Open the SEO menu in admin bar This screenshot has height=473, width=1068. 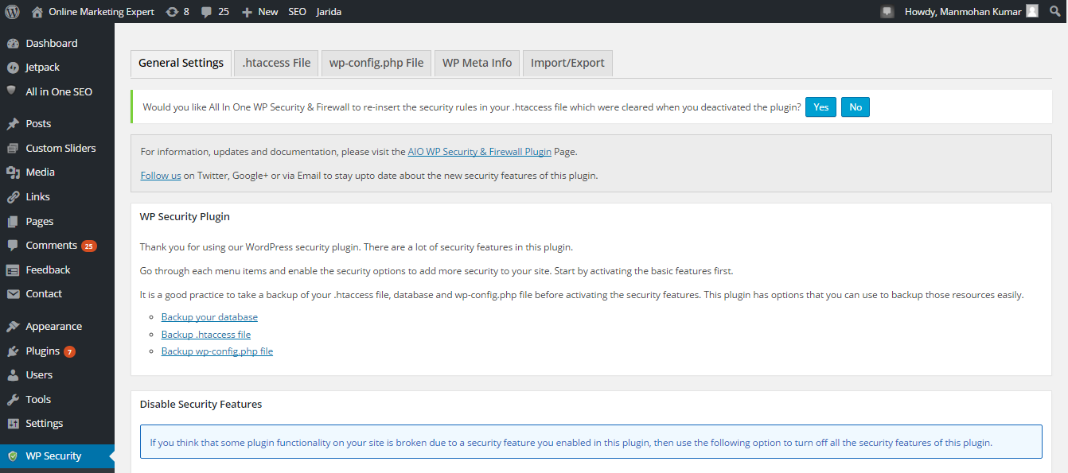[297, 12]
